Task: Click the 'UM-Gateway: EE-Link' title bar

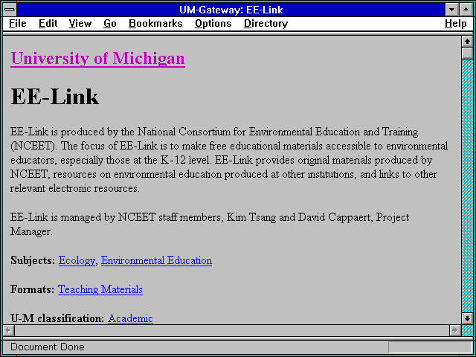Action: pyautogui.click(x=231, y=10)
